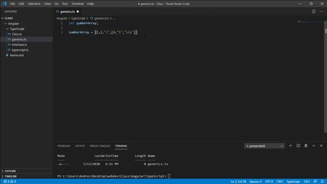Collapse the Angular folder
This screenshot has height=184, width=327.
point(6,24)
